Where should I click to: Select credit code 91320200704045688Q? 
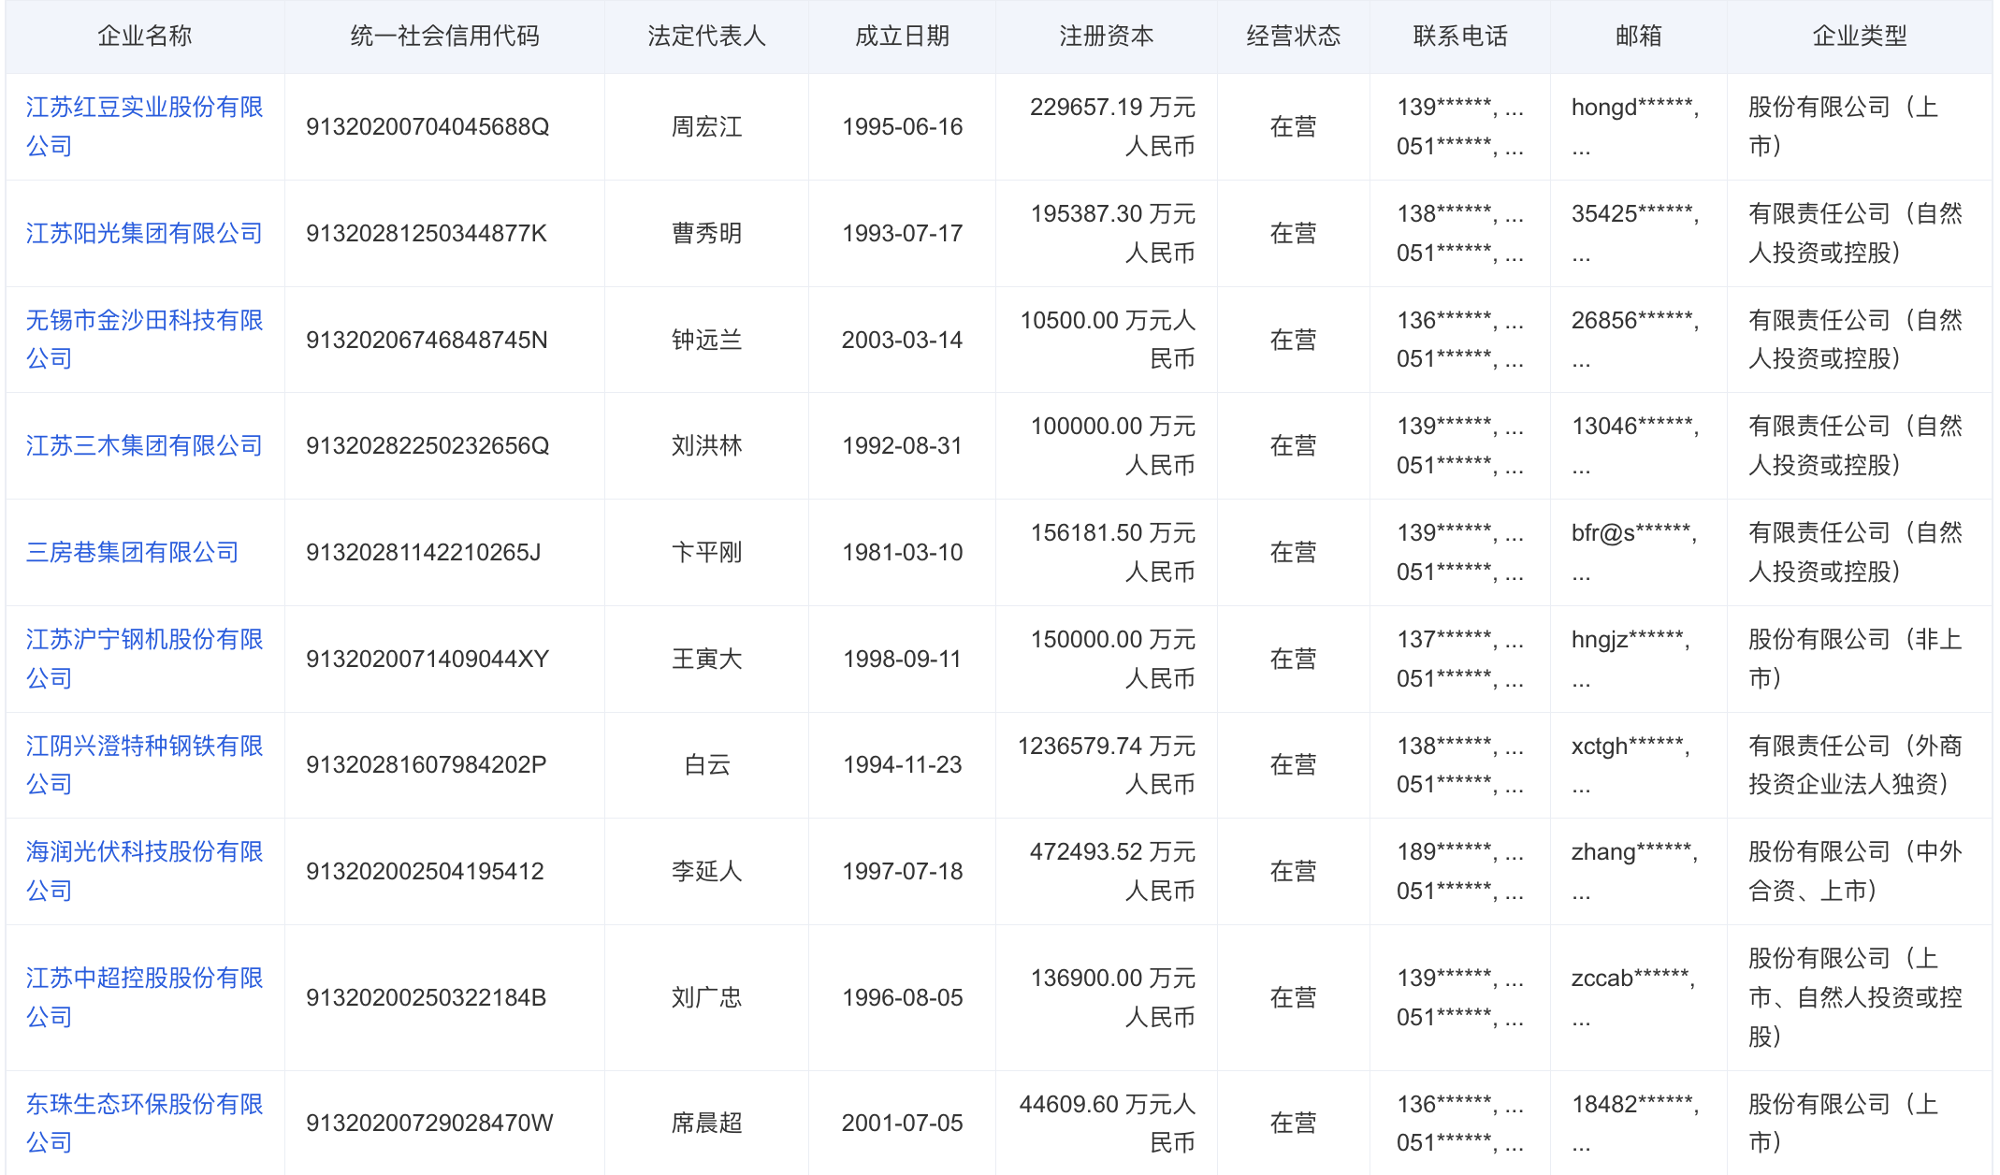pyautogui.click(x=428, y=126)
